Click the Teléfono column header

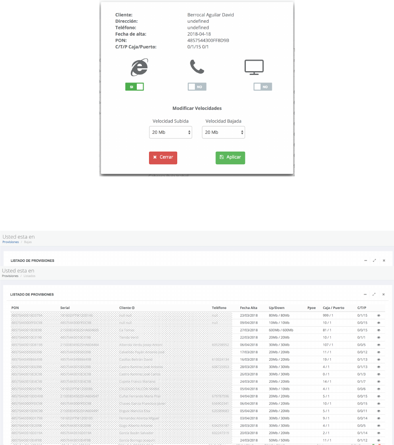click(x=219, y=308)
